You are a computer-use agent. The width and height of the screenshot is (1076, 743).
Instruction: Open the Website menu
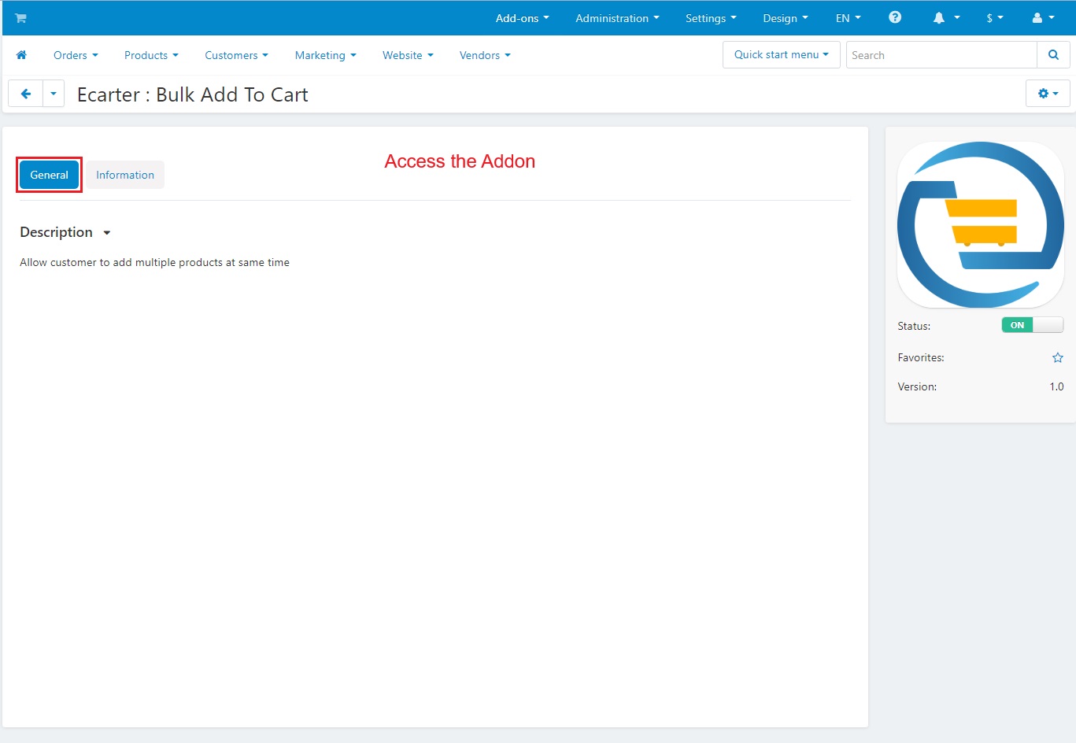click(408, 55)
